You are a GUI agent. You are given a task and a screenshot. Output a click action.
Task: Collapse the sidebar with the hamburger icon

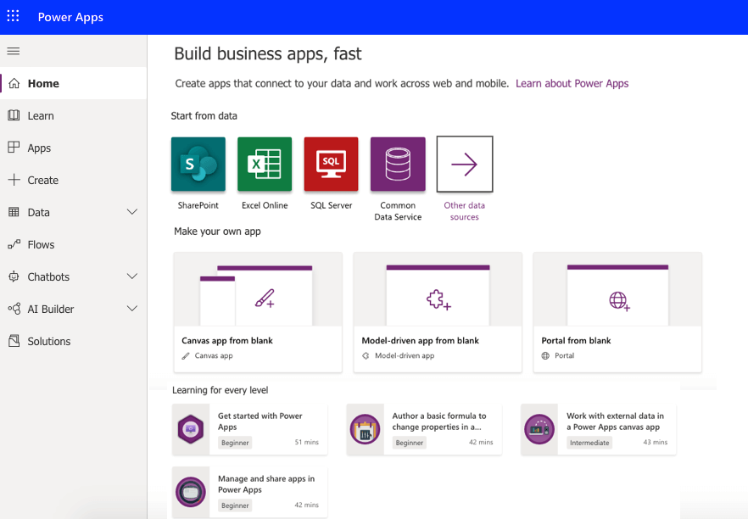[13, 51]
